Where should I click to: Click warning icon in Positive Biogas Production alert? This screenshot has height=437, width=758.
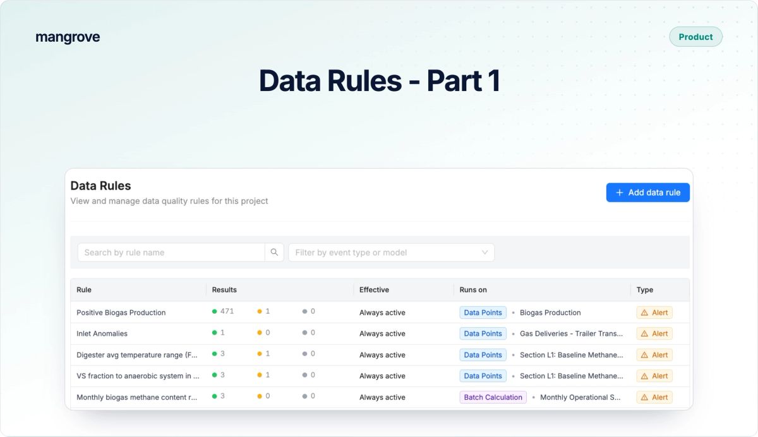(644, 313)
